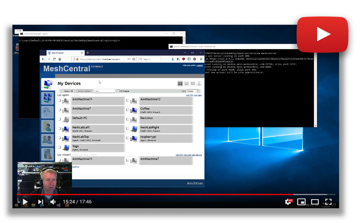Enter fullscreen on the video player
Viewport: 361px width, 223px height.
[328, 202]
